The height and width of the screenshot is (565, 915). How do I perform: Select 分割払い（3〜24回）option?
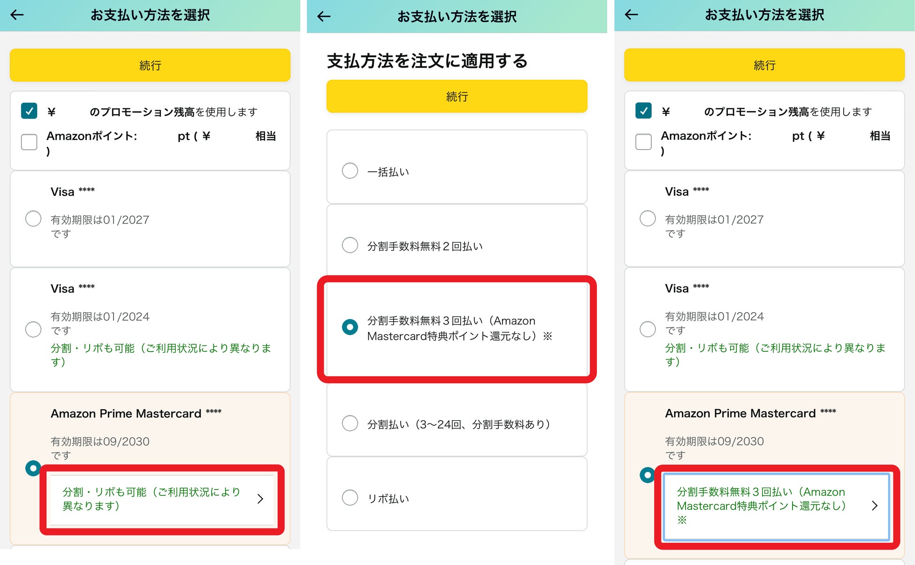350,423
